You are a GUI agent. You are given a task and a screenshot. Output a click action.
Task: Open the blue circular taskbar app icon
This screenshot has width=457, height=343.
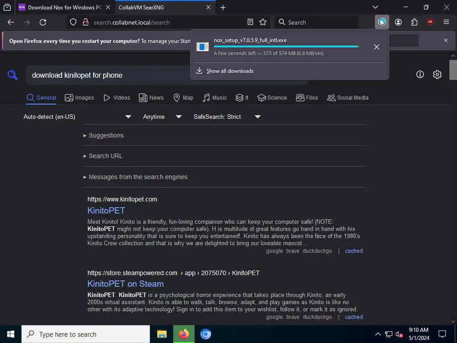(206, 334)
